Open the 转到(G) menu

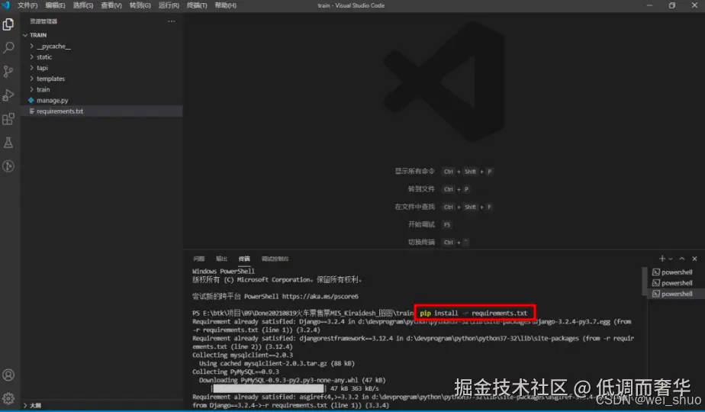(x=140, y=5)
